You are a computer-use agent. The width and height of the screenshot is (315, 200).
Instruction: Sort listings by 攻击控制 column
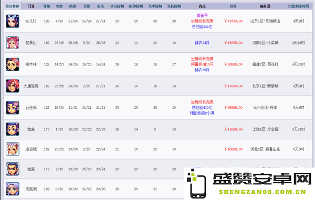[x=117, y=6]
